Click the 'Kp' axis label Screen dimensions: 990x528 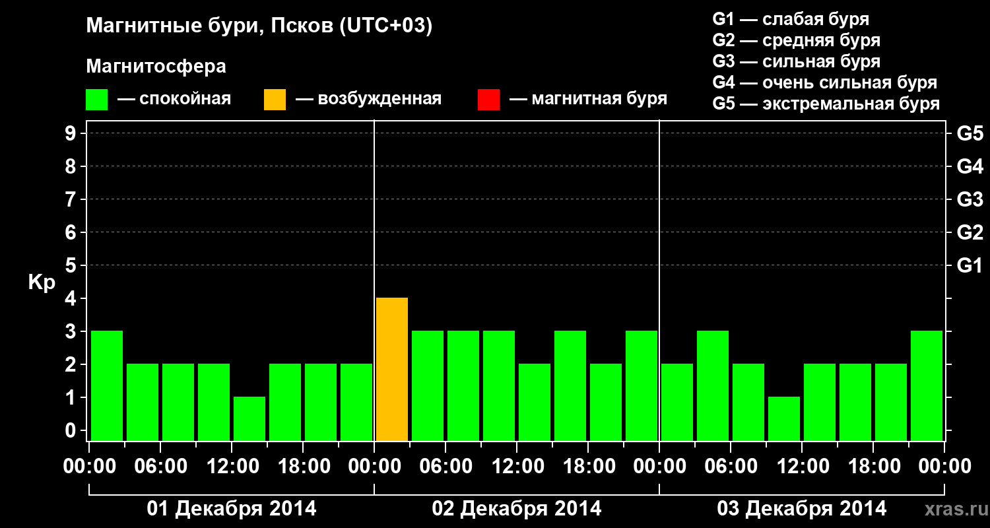click(x=42, y=282)
